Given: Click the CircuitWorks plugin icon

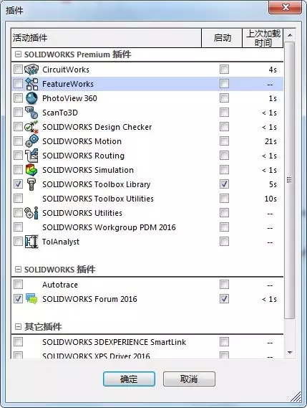Looking at the screenshot, I should 31,70.
